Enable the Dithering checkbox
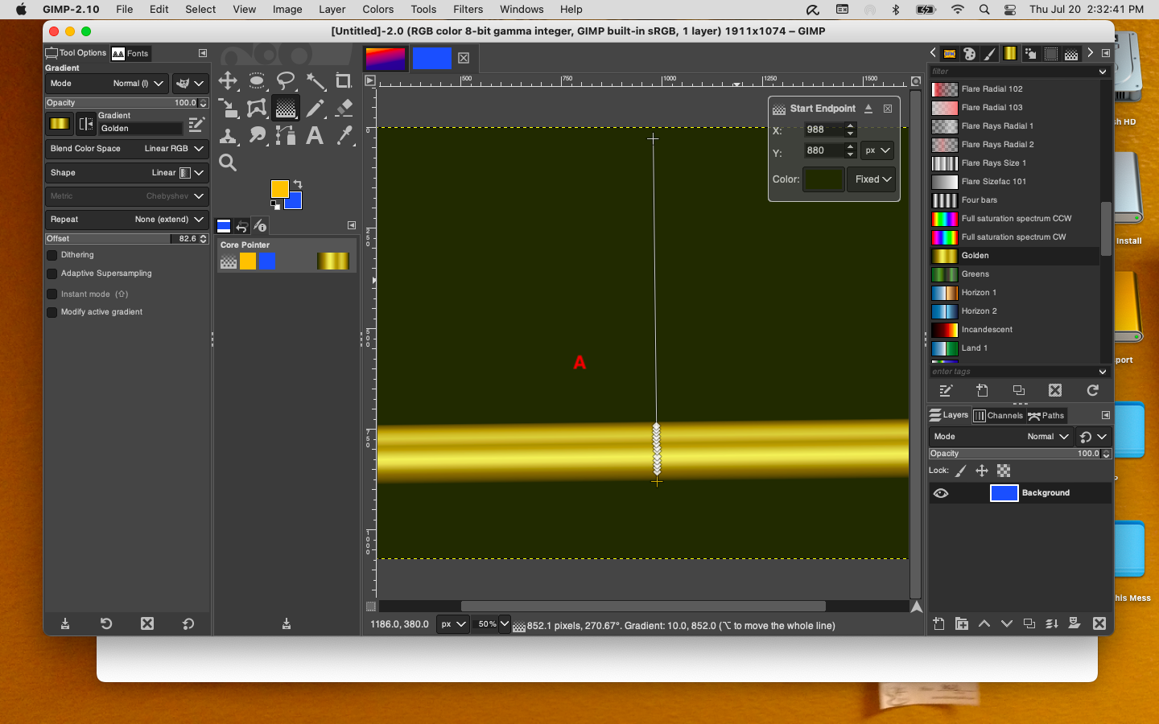 52,255
